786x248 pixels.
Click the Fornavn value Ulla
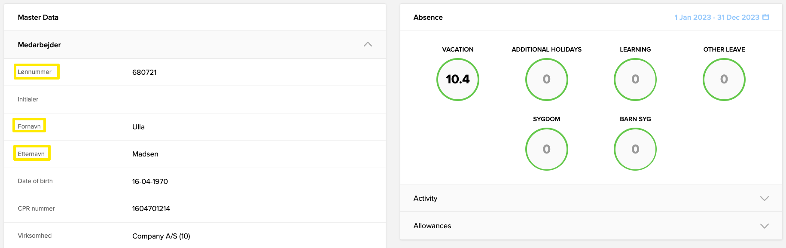(138, 127)
